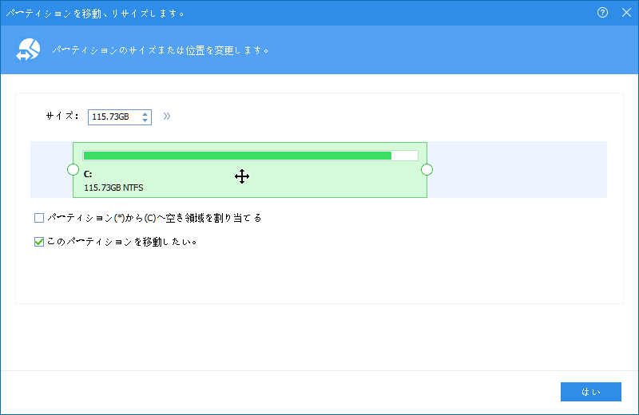Select the left partition resize handle
Image resolution: width=639 pixels, height=415 pixels.
pyautogui.click(x=73, y=170)
